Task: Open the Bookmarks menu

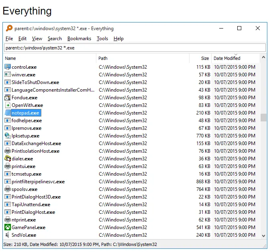Action: [x=79, y=39]
